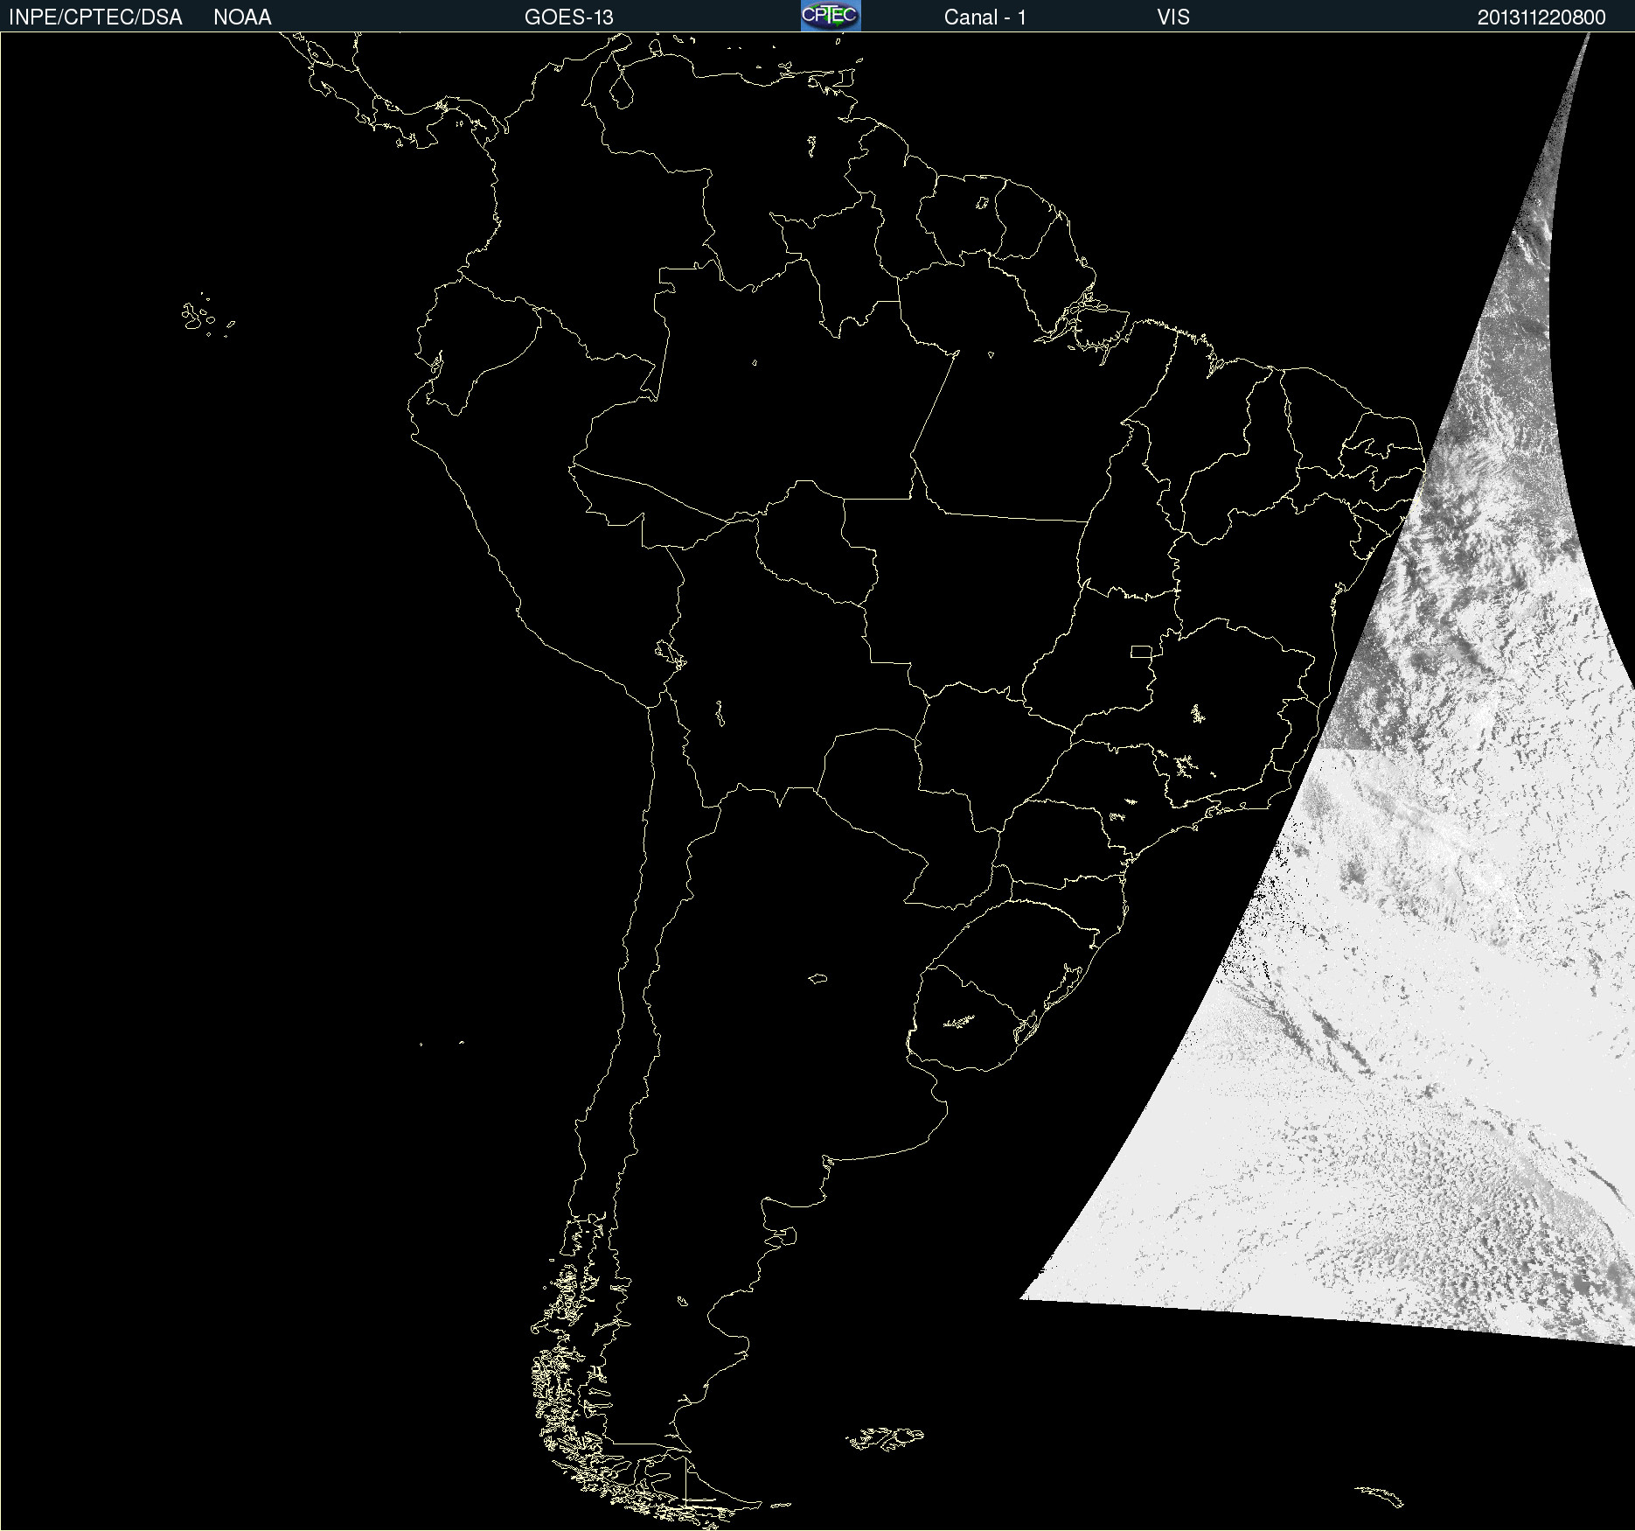Click the VIS channel label

[x=1173, y=17]
